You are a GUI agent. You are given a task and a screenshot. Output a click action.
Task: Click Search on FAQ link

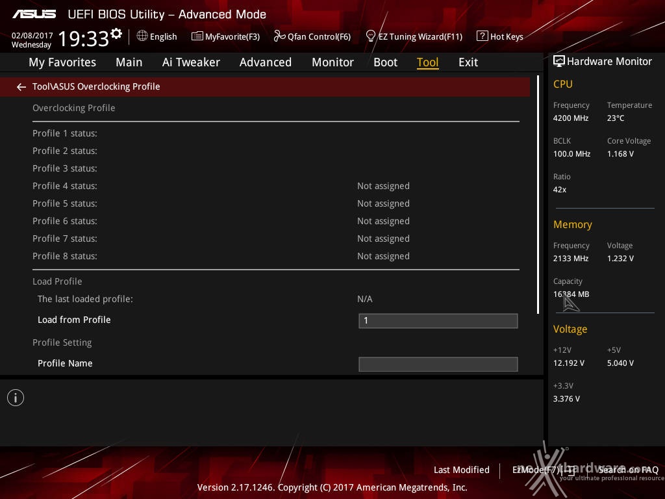tap(628, 470)
